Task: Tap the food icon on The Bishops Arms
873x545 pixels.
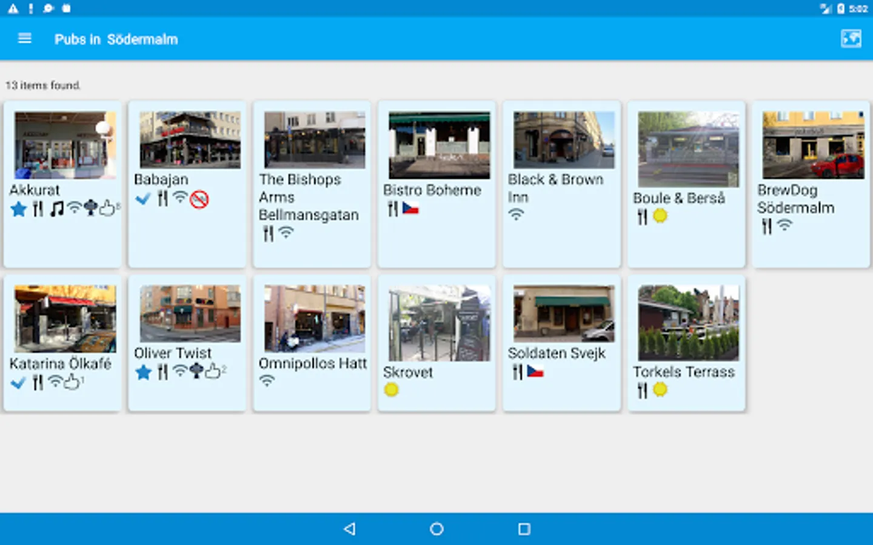Action: (x=269, y=234)
